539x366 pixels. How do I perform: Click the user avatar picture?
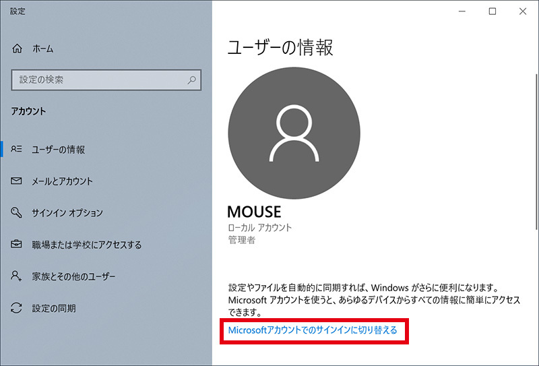tap(294, 133)
